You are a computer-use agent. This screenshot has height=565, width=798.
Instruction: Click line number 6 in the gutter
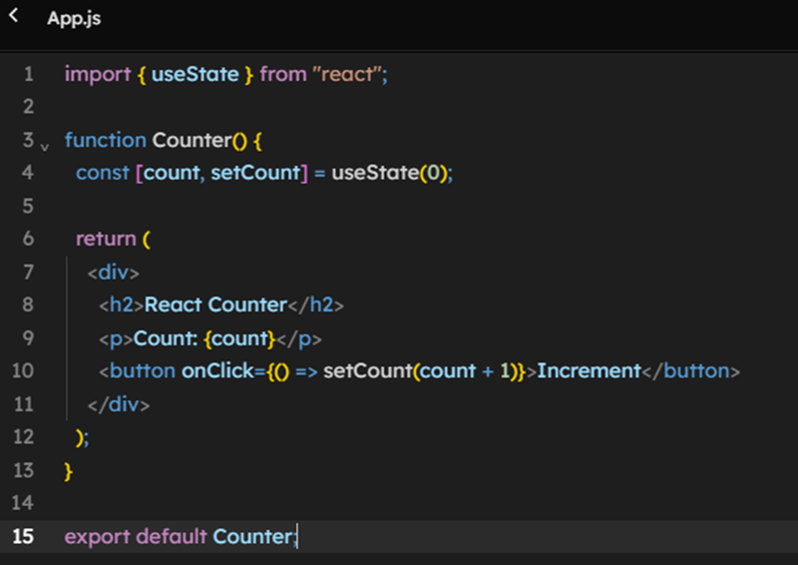27,239
